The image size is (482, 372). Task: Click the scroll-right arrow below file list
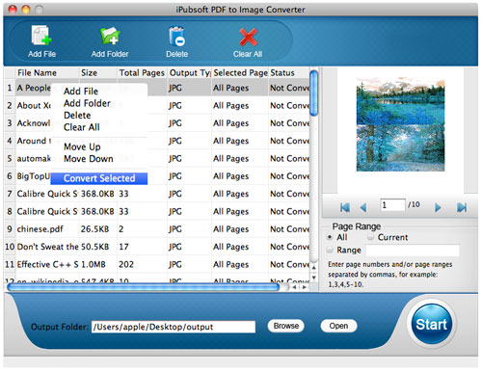point(304,287)
